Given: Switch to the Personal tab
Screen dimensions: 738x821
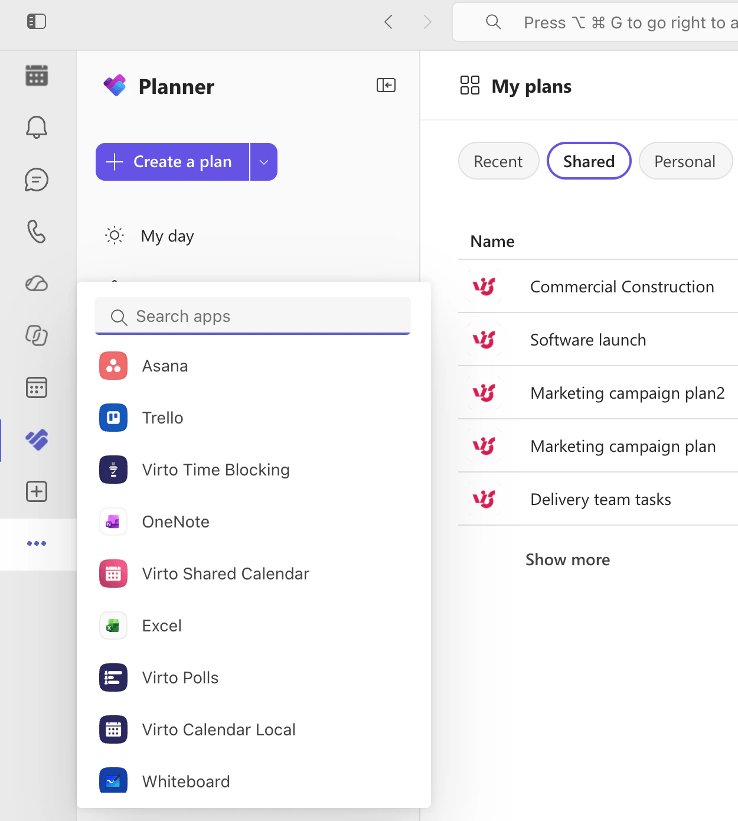Looking at the screenshot, I should point(685,161).
